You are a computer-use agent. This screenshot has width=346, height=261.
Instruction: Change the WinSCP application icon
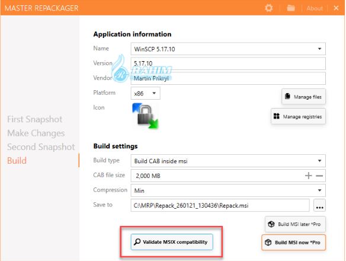[x=146, y=116]
